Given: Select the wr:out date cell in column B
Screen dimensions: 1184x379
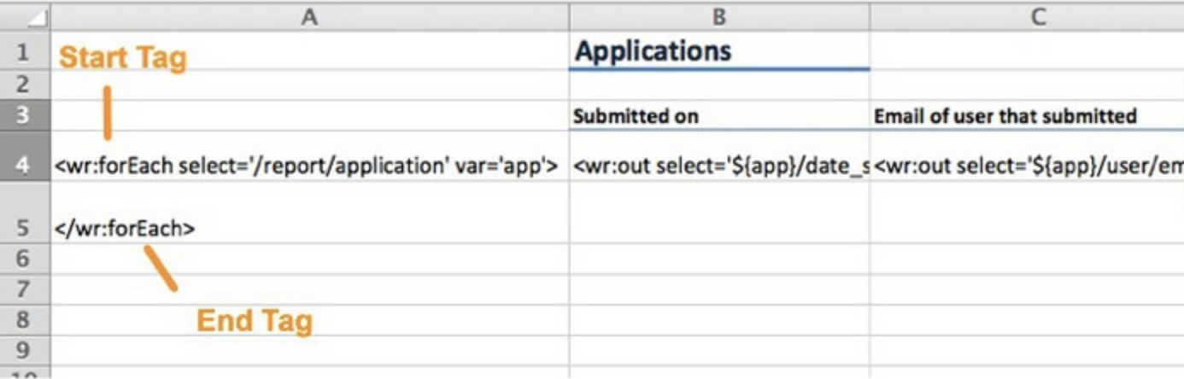Looking at the screenshot, I should (719, 165).
